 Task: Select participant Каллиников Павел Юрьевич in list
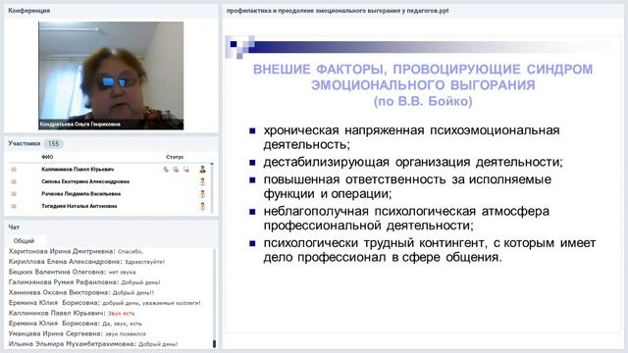78,170
